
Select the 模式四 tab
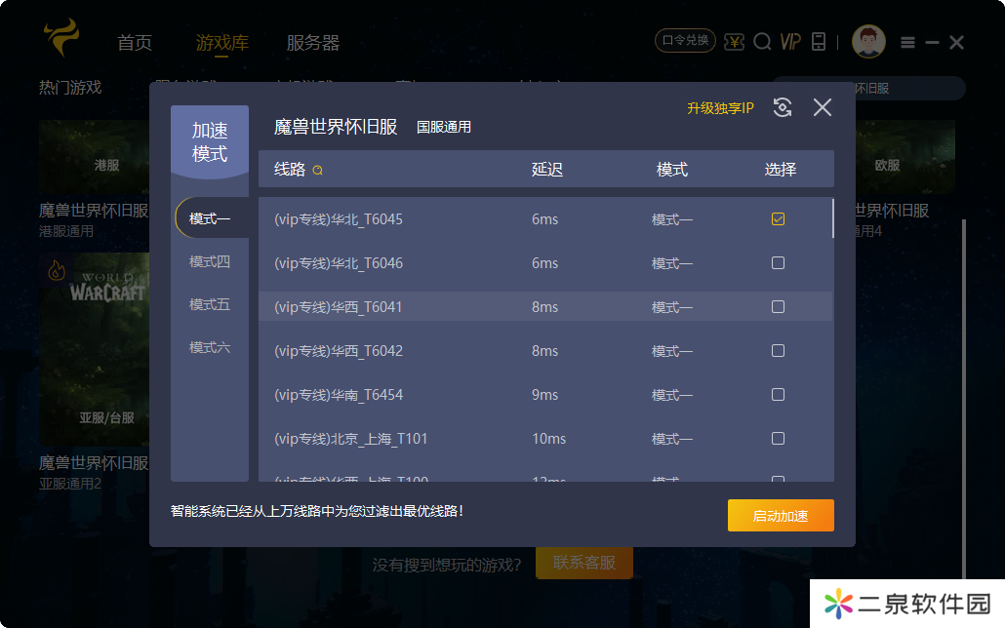(x=210, y=261)
